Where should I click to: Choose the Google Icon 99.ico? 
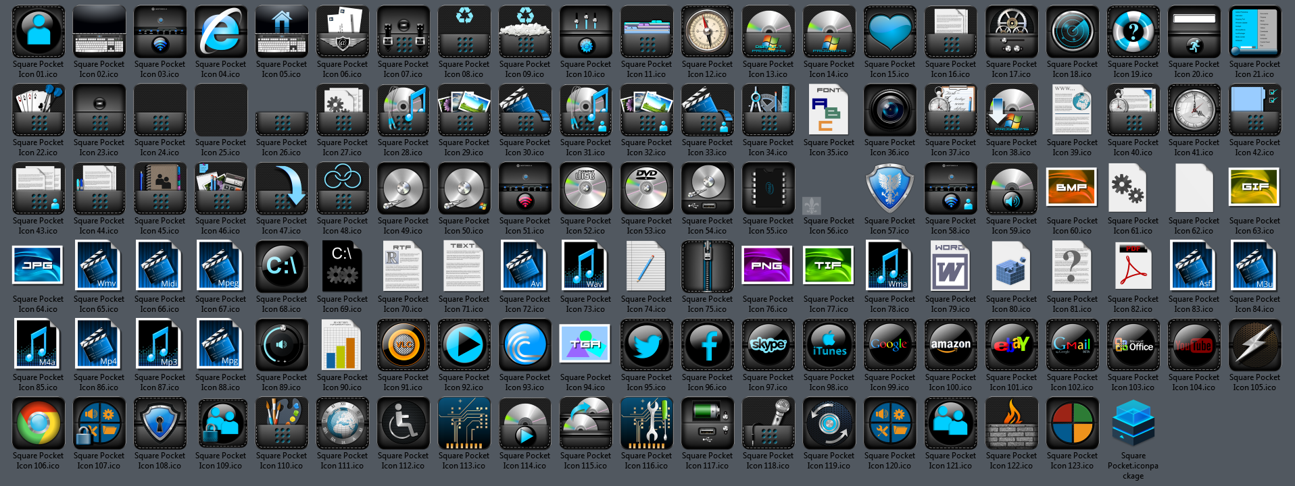point(890,345)
